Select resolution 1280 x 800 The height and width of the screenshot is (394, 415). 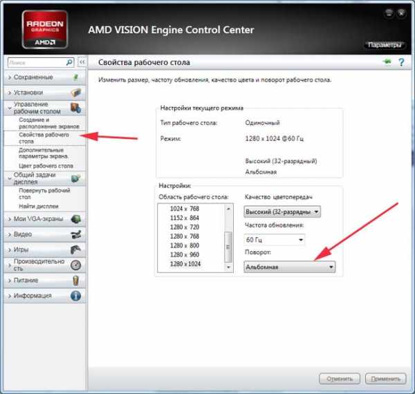click(x=185, y=245)
